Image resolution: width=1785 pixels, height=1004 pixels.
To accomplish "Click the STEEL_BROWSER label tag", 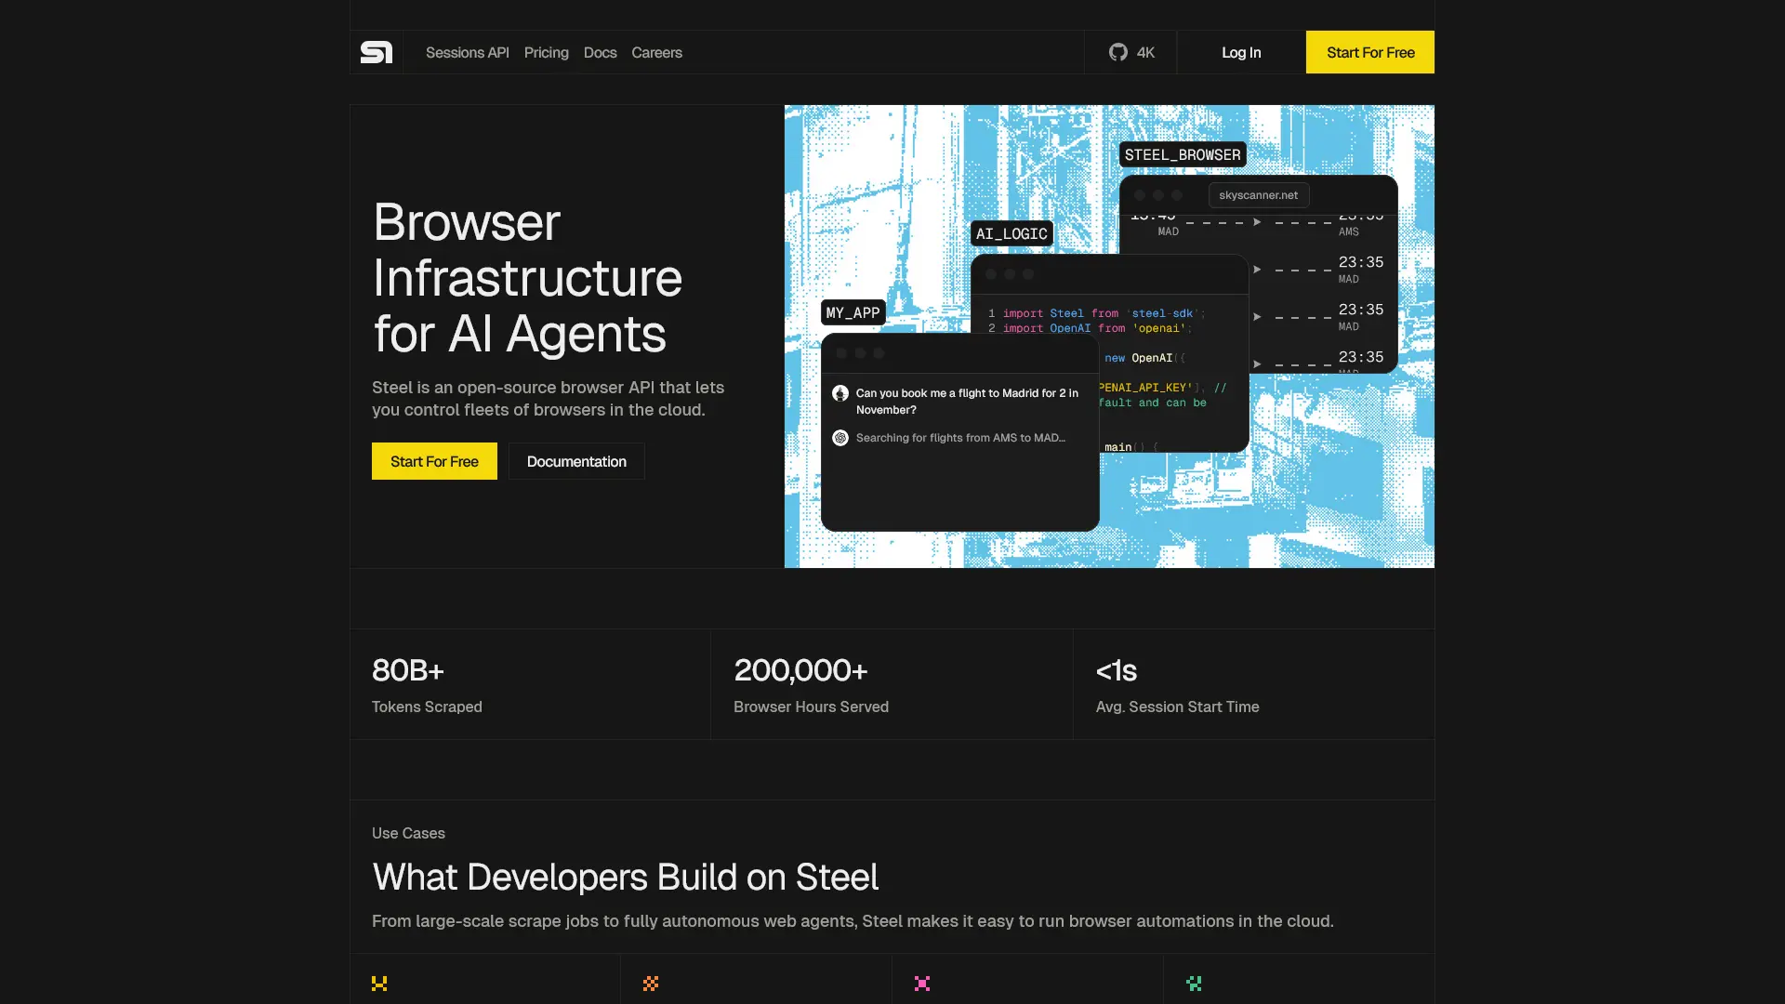I will pyautogui.click(x=1182, y=154).
